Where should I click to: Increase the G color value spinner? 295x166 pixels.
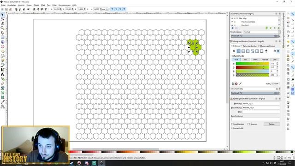point(277,66)
